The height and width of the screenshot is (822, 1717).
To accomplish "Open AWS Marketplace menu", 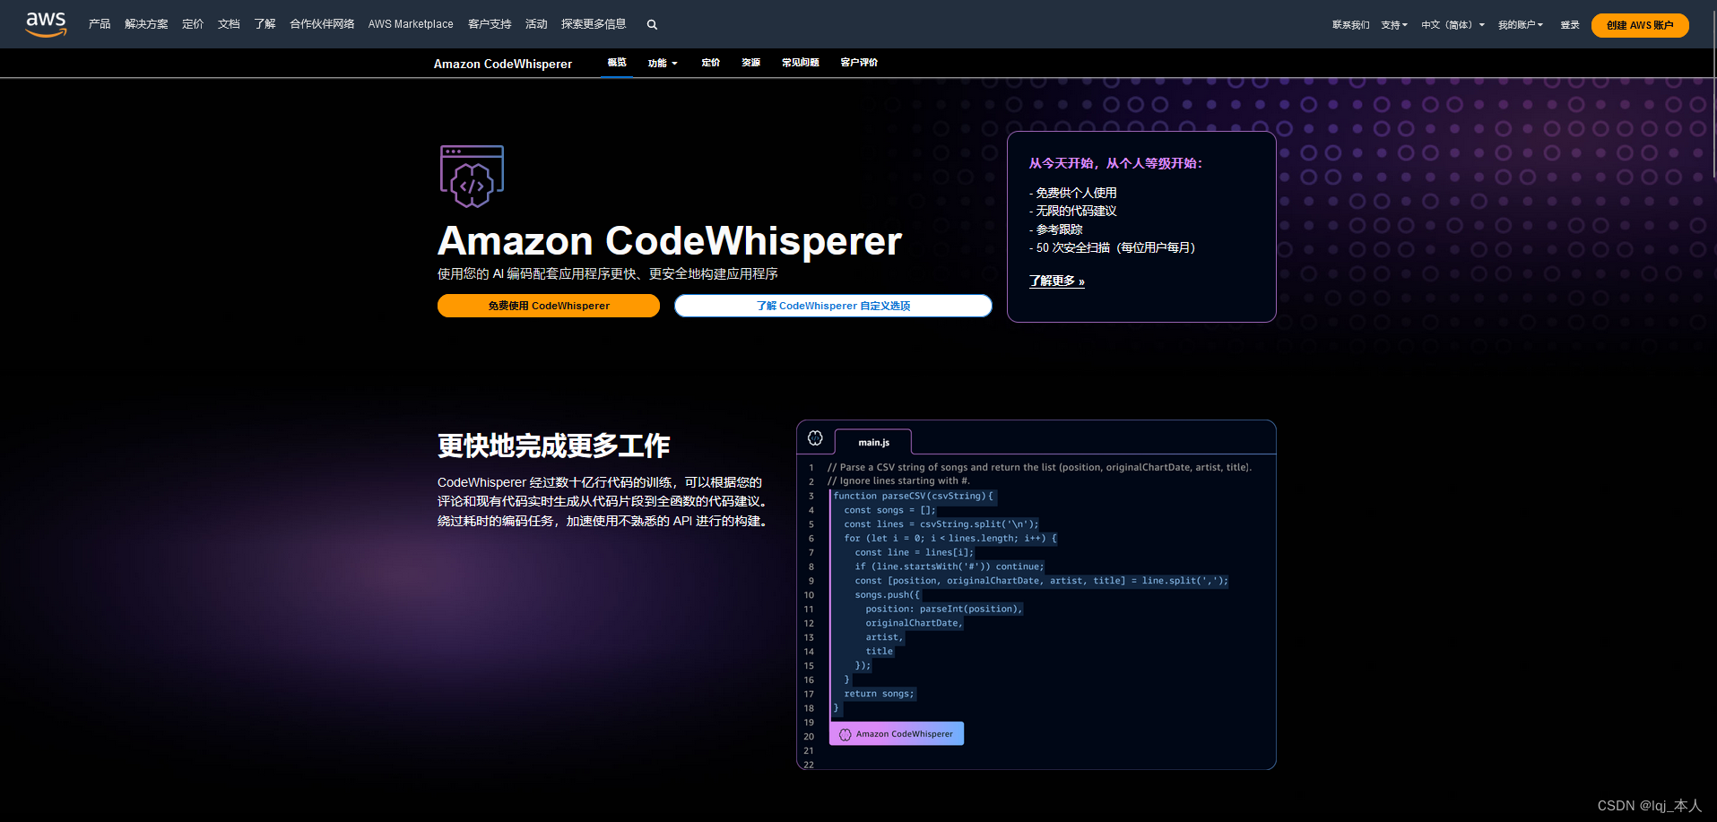I will point(411,24).
